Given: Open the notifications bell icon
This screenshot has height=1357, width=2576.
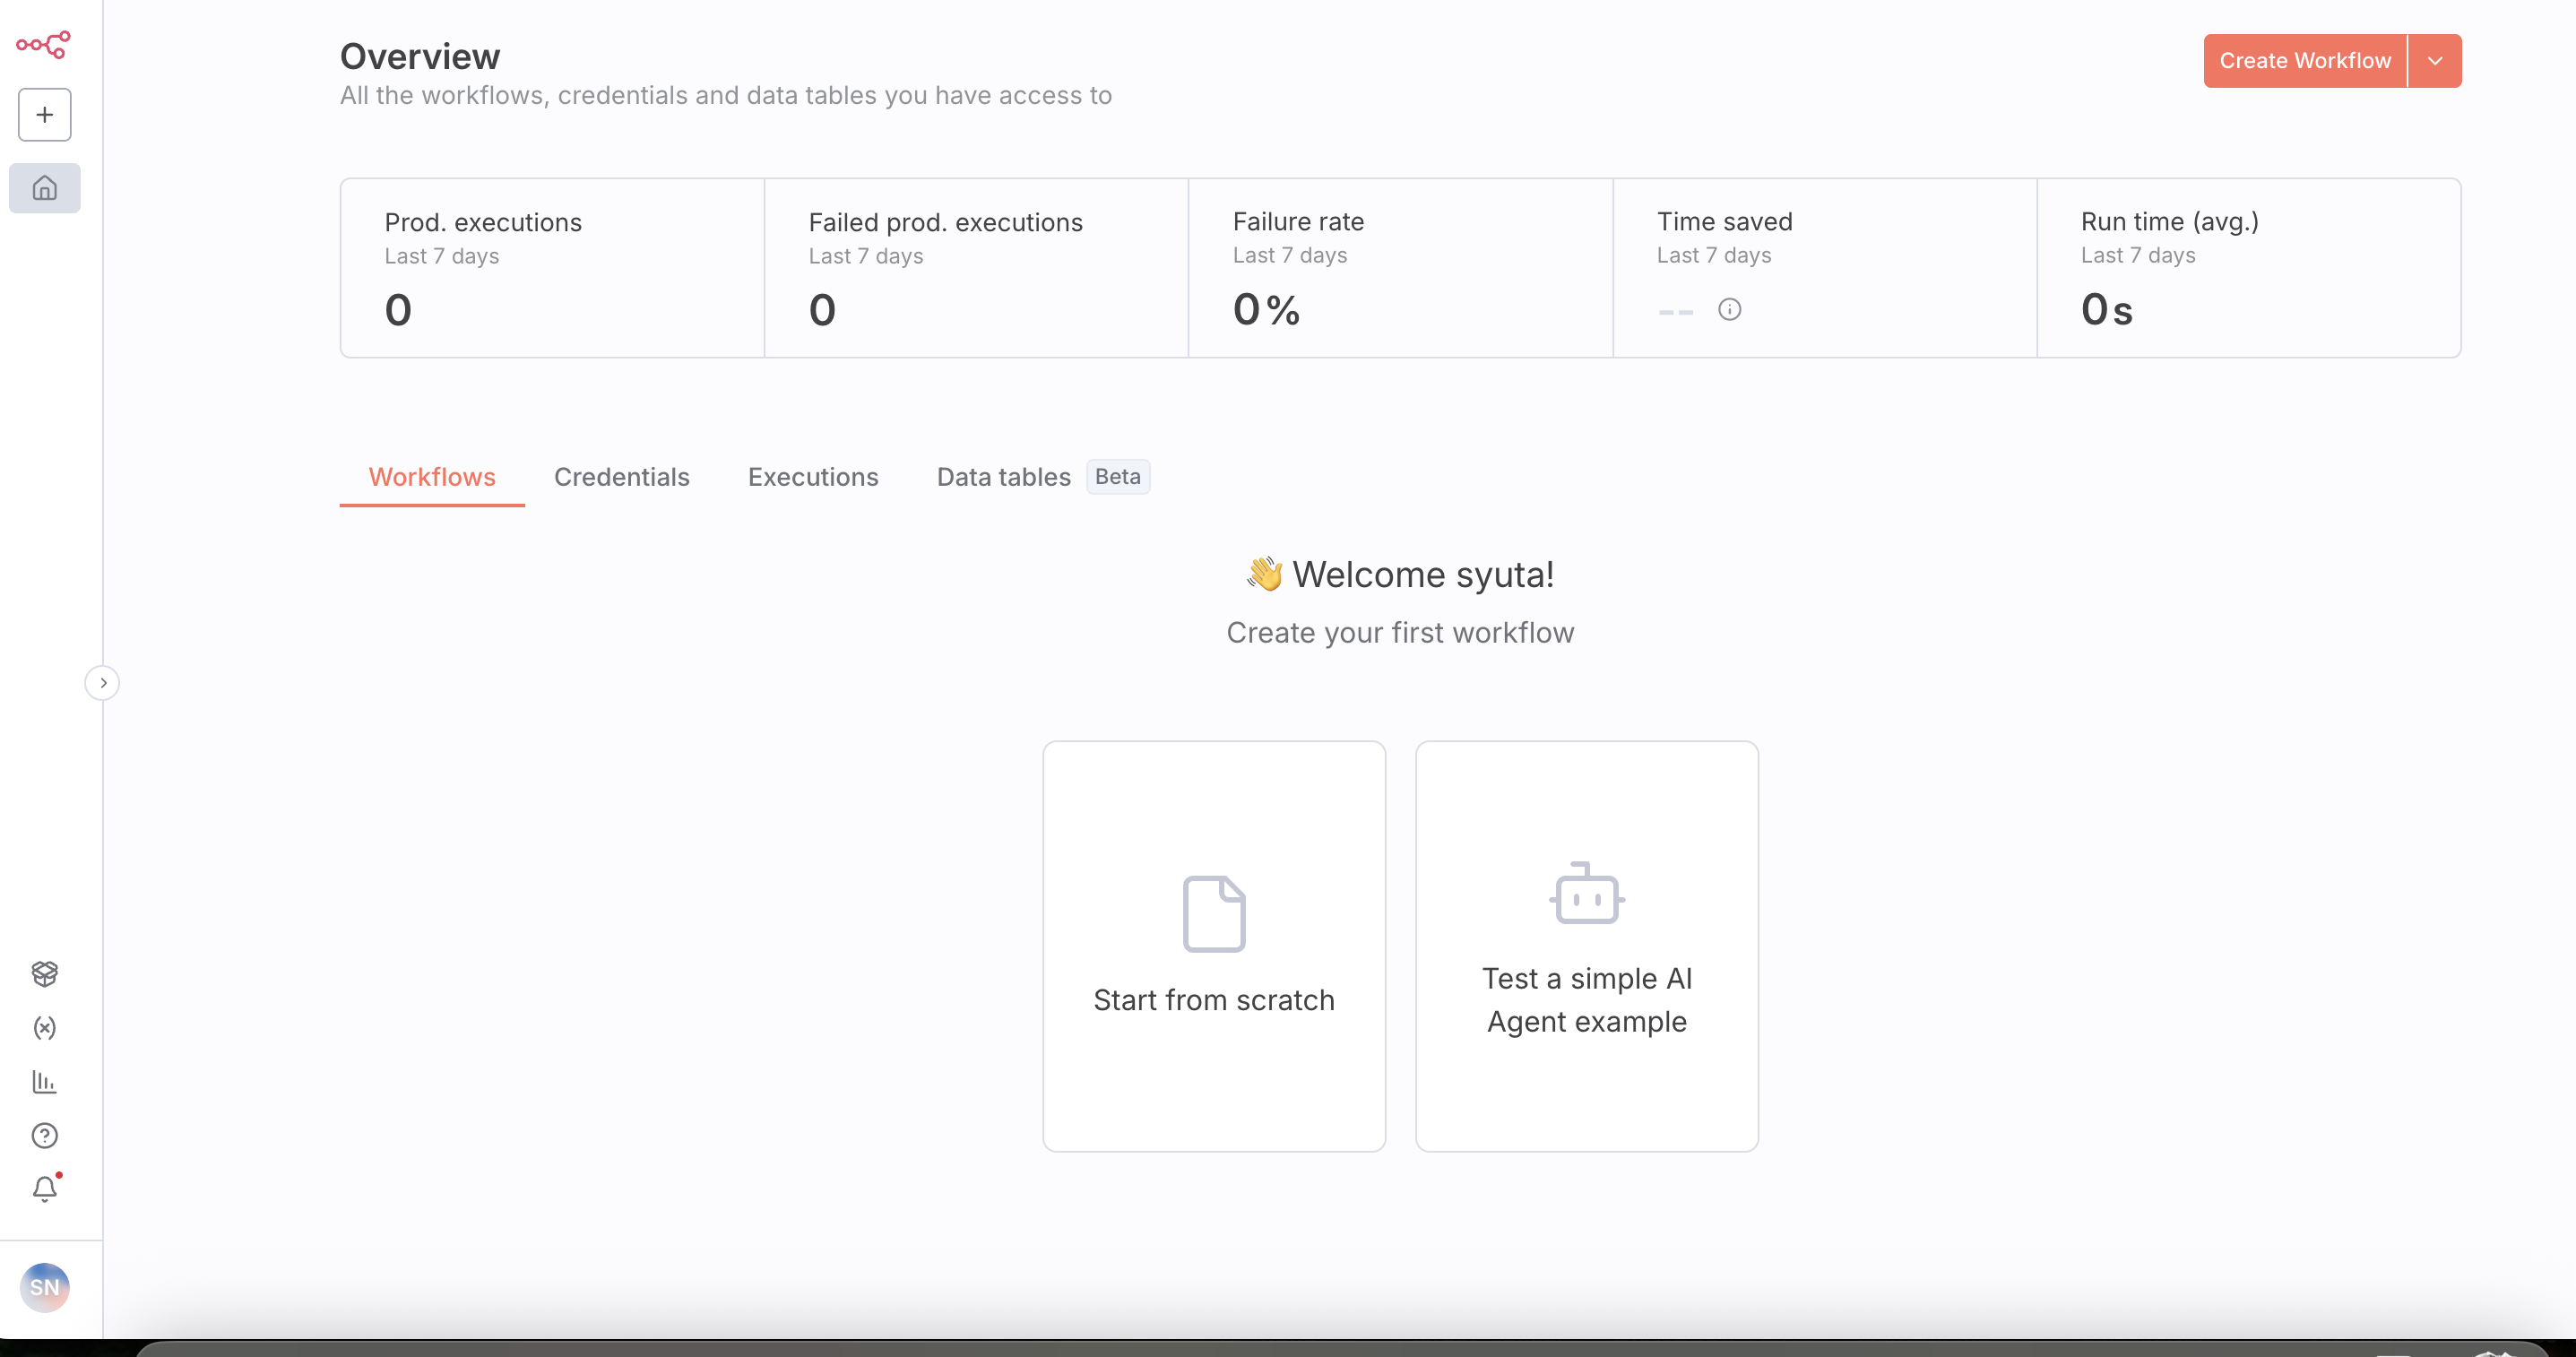Looking at the screenshot, I should tap(45, 1189).
